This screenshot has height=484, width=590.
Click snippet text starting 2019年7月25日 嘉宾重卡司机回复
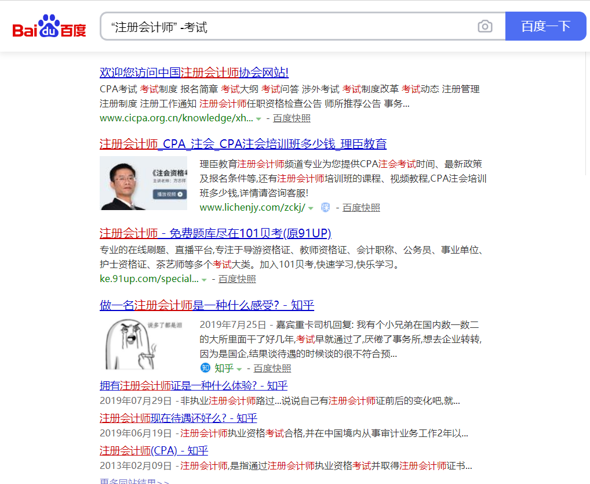341,339
